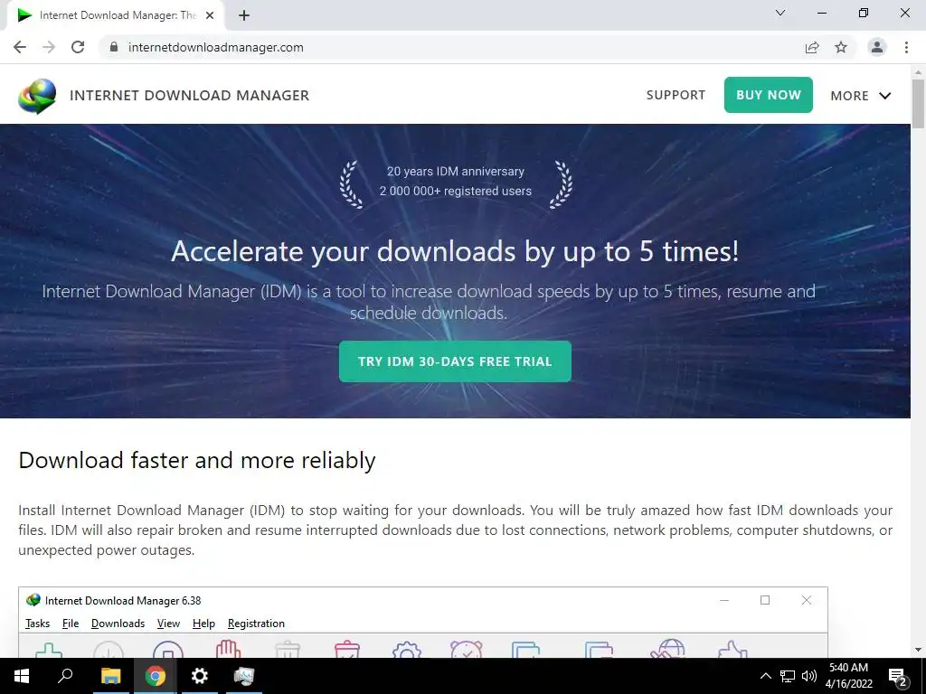
Task: Open the SUPPORT menu link
Action: click(x=676, y=95)
